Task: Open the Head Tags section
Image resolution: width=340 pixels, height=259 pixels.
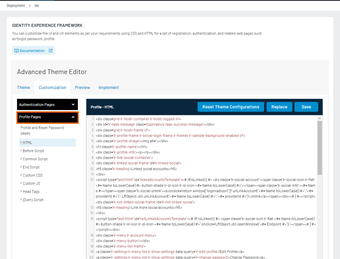Action: coord(32,191)
